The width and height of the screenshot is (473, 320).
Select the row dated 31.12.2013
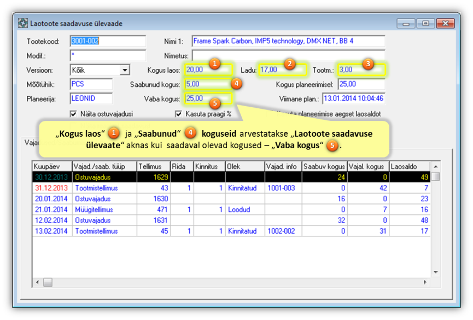click(231, 188)
